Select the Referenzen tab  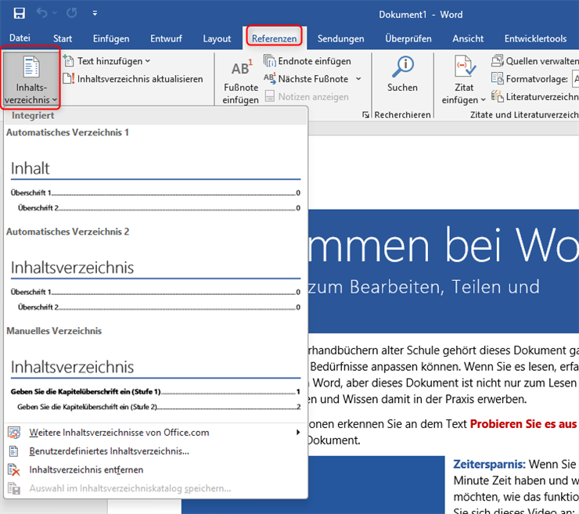275,38
